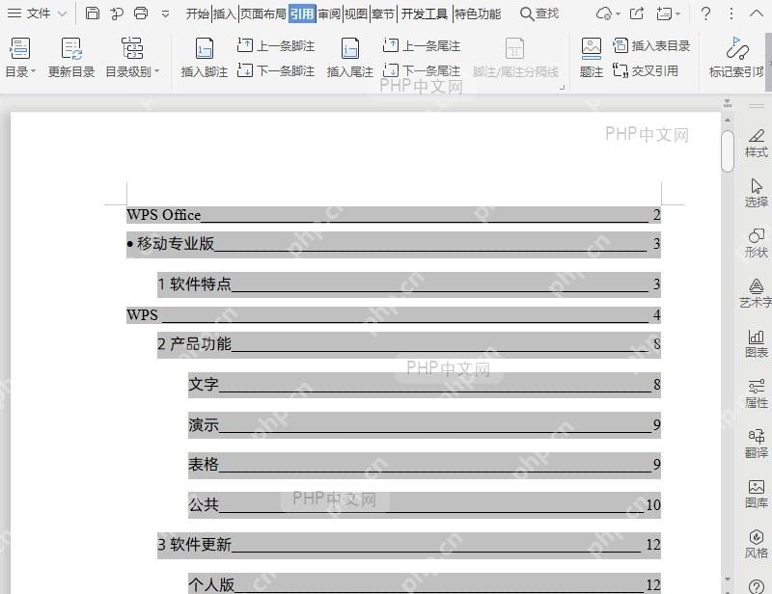This screenshot has height=594, width=772.
Task: Expand the 文件 dropdown chevron
Action: coord(63,13)
